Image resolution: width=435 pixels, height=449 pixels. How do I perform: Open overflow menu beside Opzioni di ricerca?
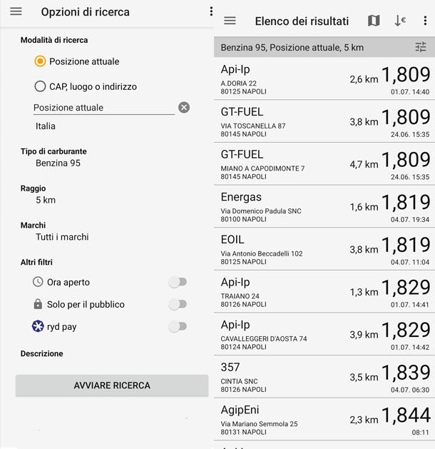point(211,11)
